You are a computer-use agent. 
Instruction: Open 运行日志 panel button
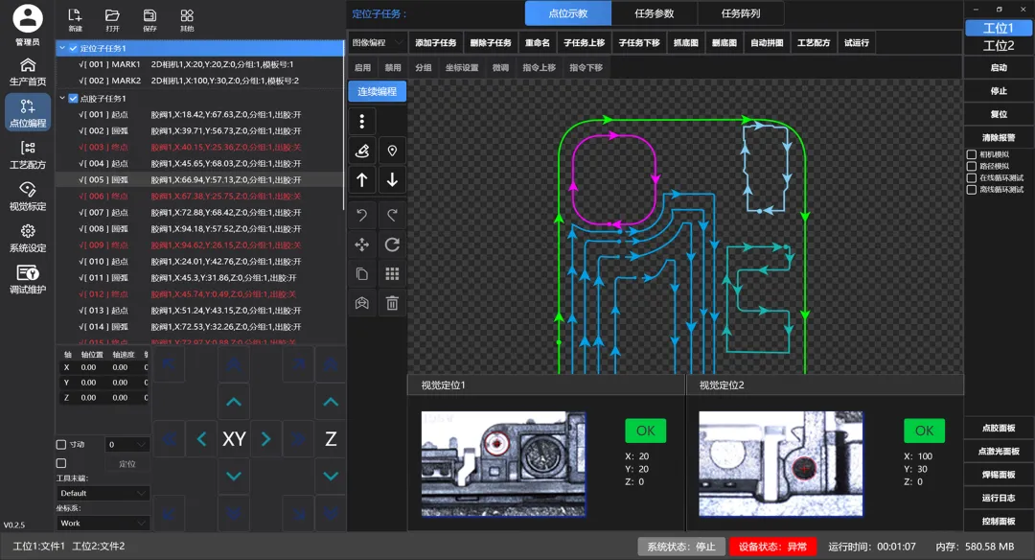tap(998, 498)
